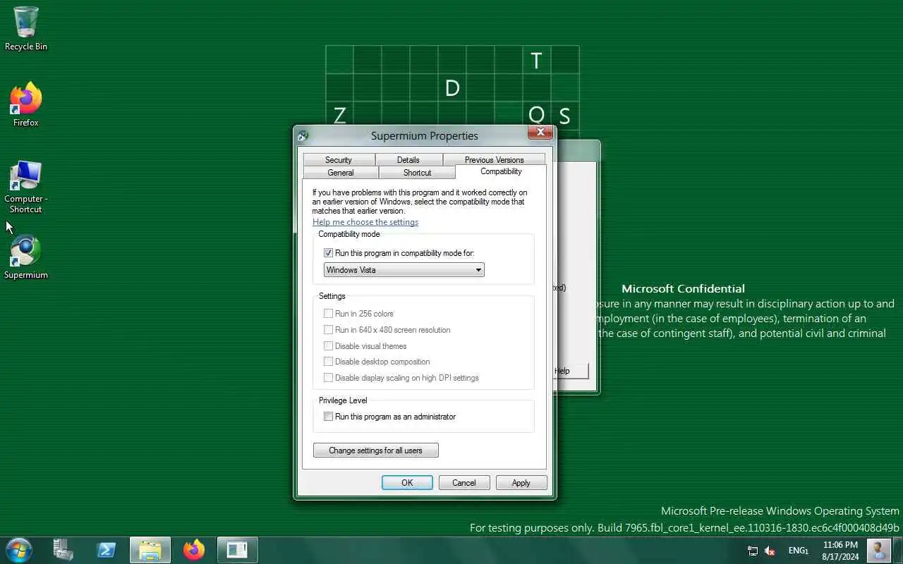Click the Disable display scaling on high DPI checkbox
Image resolution: width=903 pixels, height=564 pixels.
[x=328, y=378]
